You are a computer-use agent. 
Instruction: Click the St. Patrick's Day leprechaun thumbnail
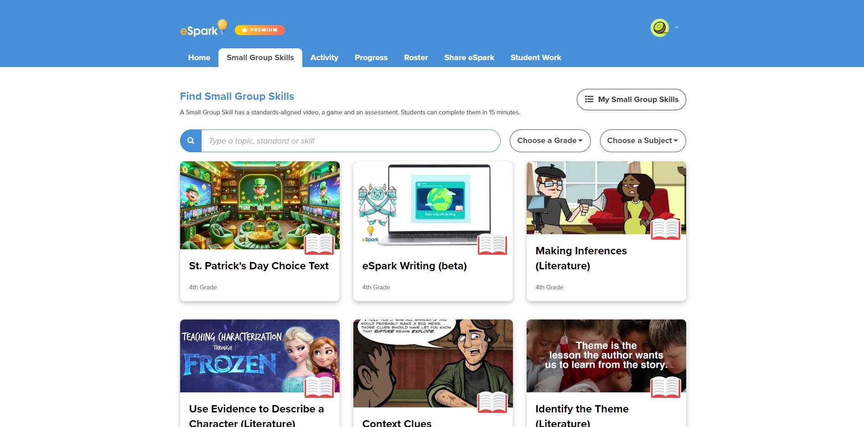tap(260, 205)
